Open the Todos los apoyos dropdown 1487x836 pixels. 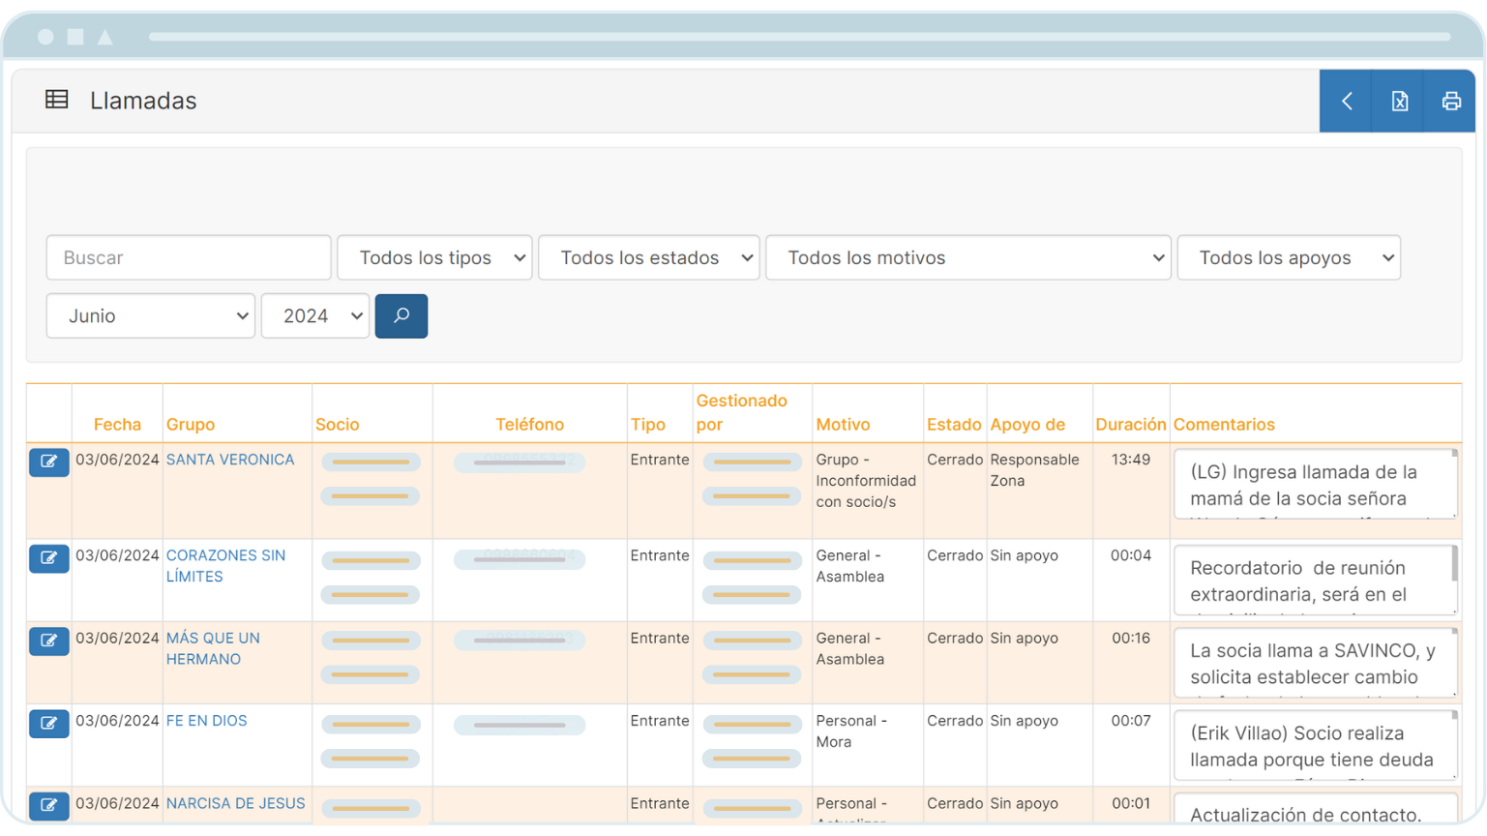point(1289,257)
